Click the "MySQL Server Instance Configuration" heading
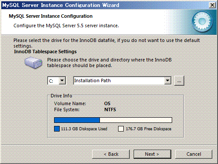Screen dimensions: 218x164 click(x=51, y=16)
